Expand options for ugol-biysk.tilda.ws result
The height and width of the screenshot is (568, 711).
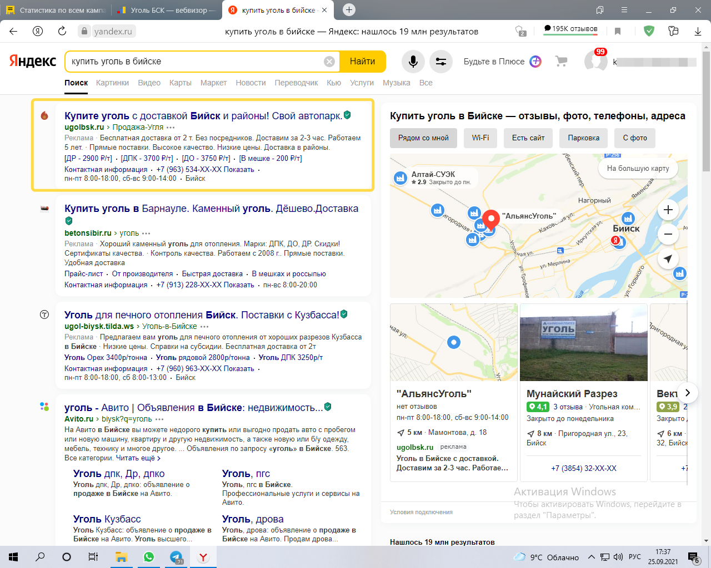[204, 327]
